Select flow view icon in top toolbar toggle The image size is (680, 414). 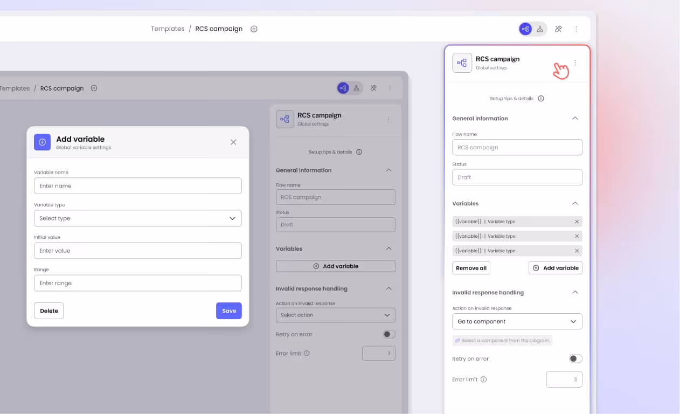click(525, 29)
